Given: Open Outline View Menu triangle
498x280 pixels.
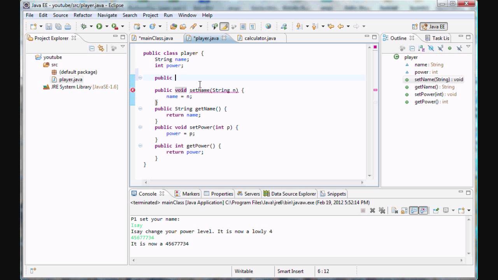Looking at the screenshot, I should (468, 47).
